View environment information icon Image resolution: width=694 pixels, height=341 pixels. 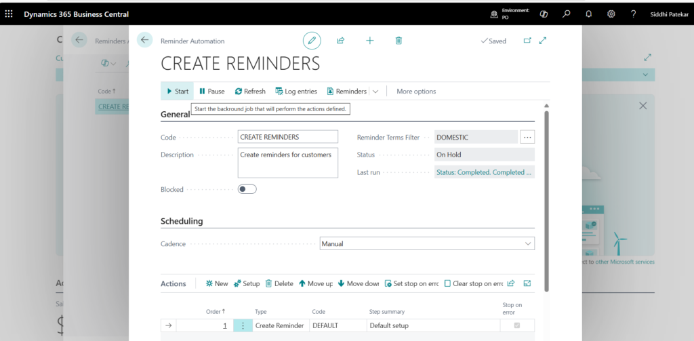point(494,14)
